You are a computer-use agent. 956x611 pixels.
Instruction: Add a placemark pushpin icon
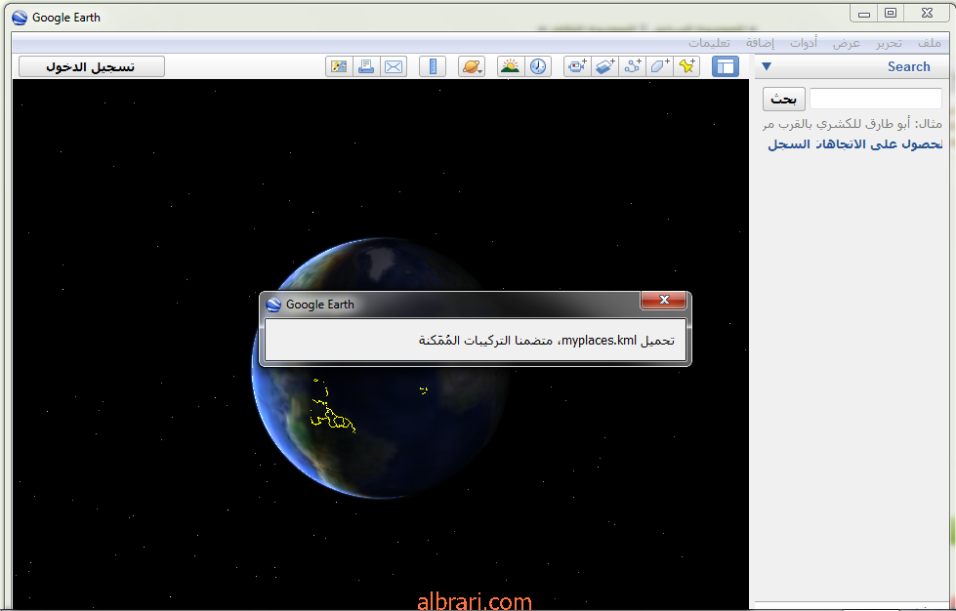pyautogui.click(x=686, y=66)
